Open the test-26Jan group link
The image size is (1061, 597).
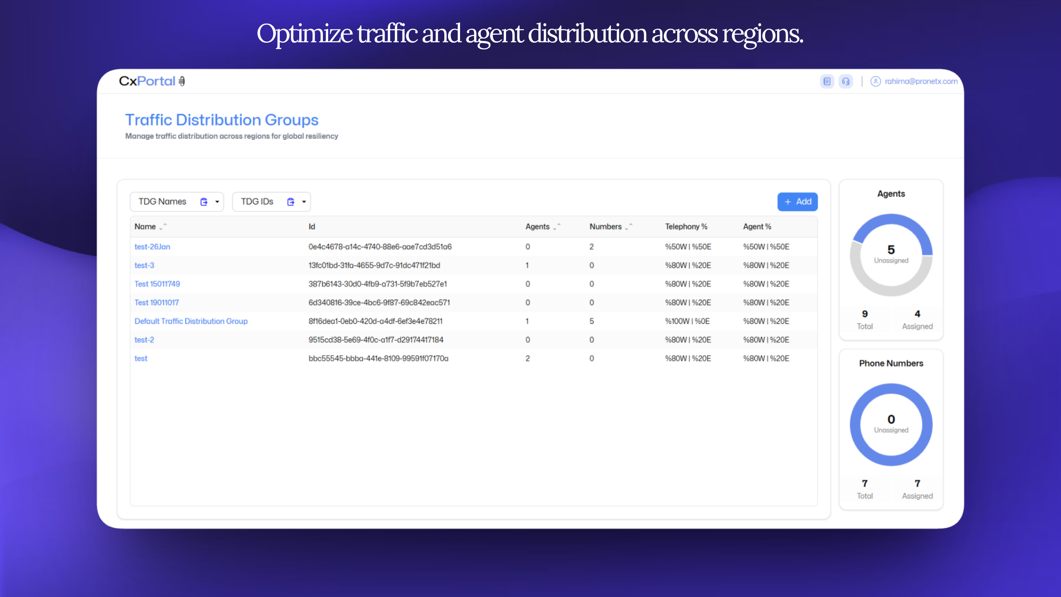tap(152, 247)
